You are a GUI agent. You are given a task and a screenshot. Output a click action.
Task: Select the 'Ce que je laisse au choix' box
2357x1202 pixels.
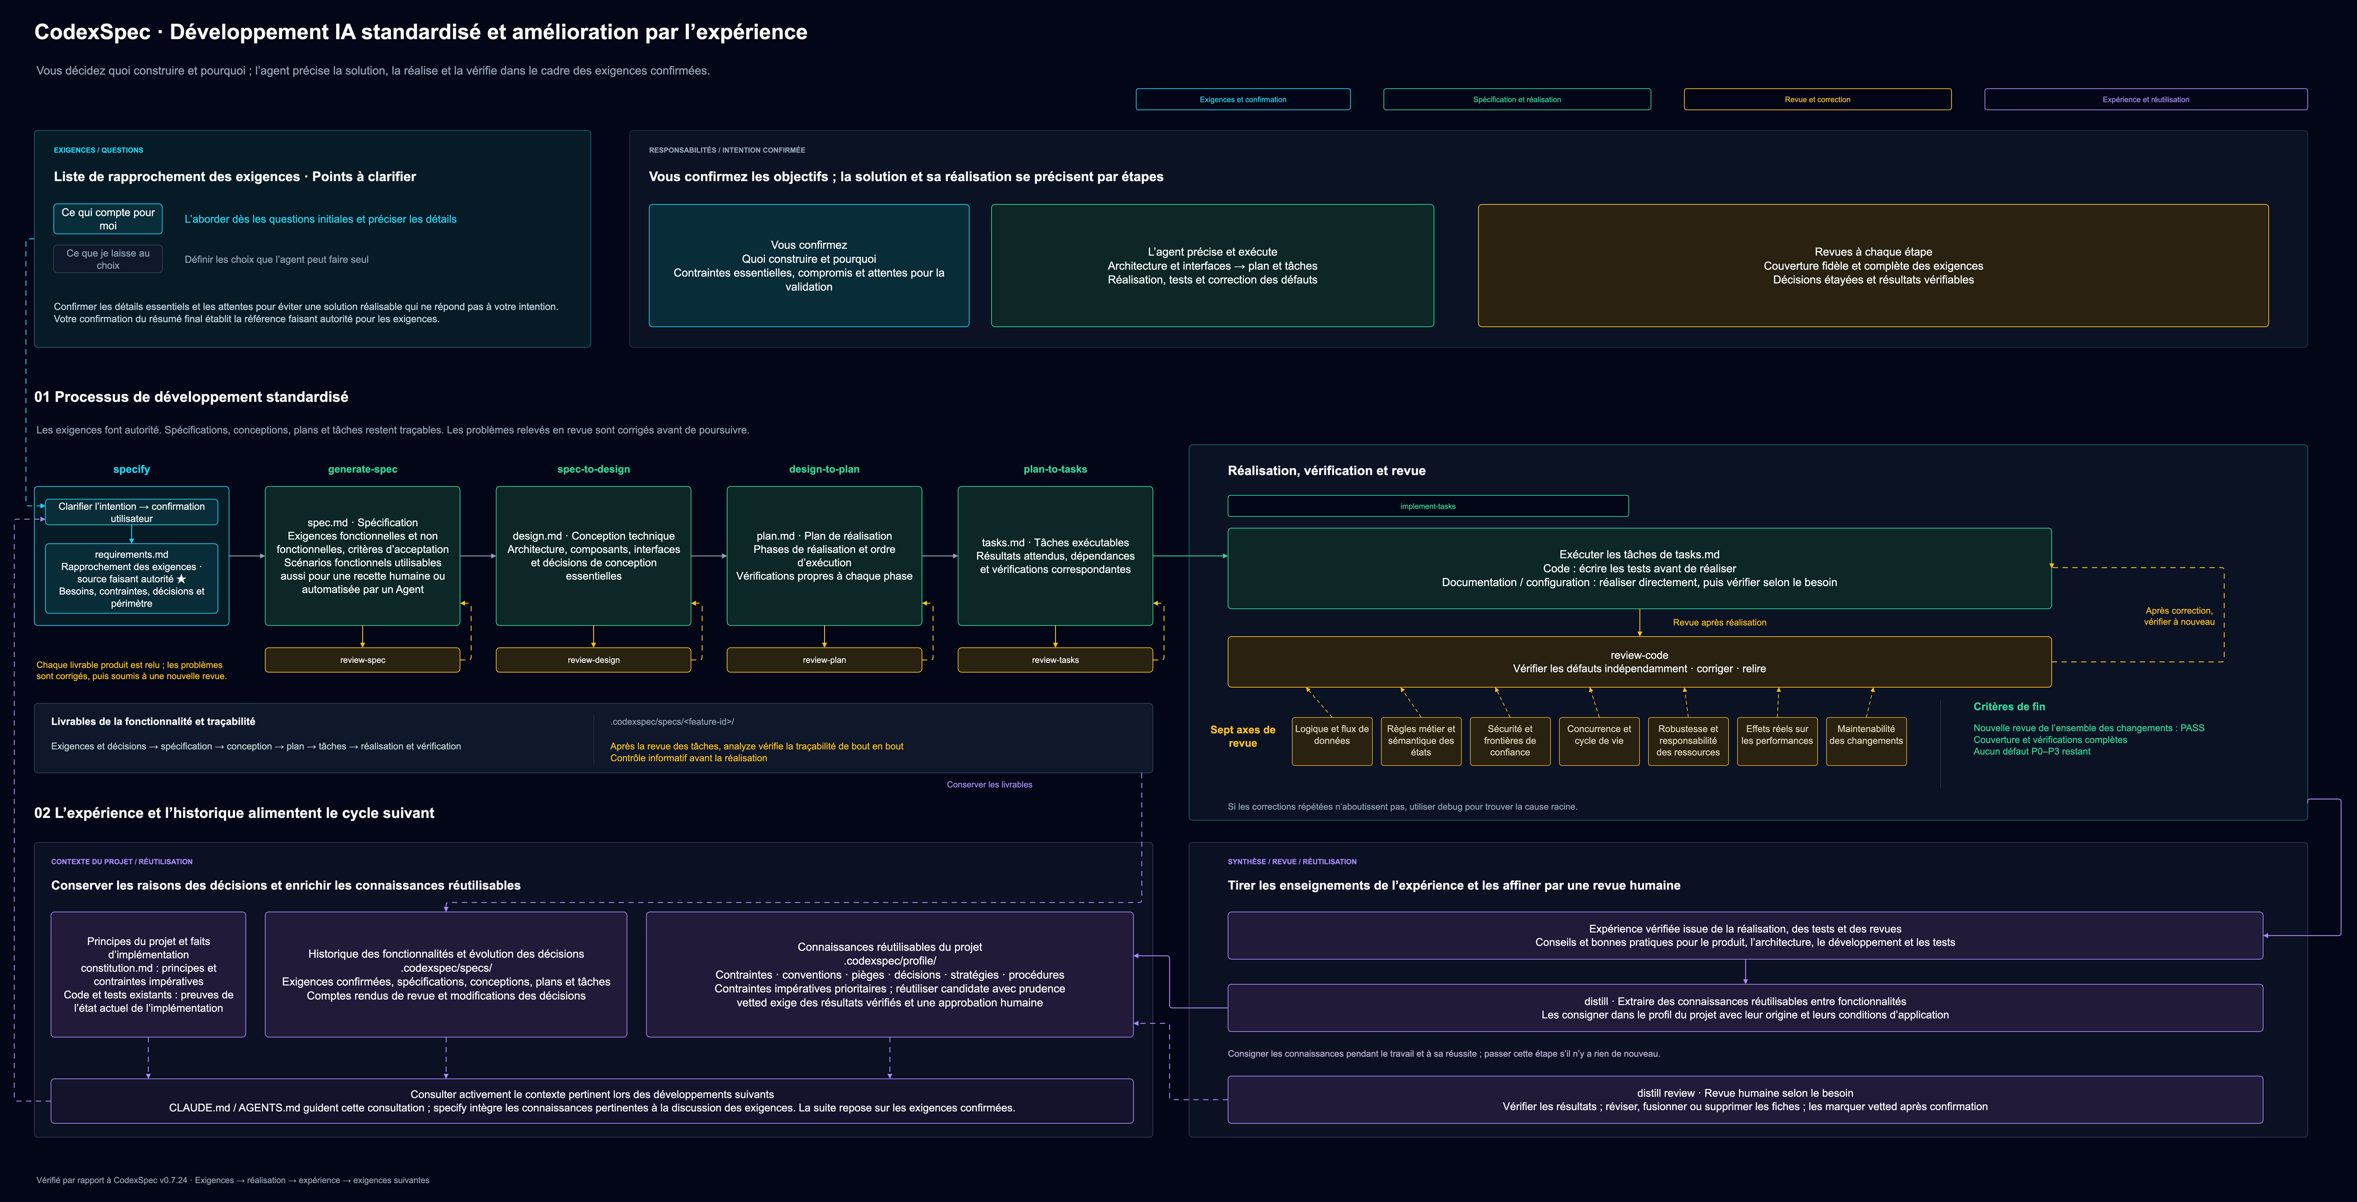click(x=108, y=259)
